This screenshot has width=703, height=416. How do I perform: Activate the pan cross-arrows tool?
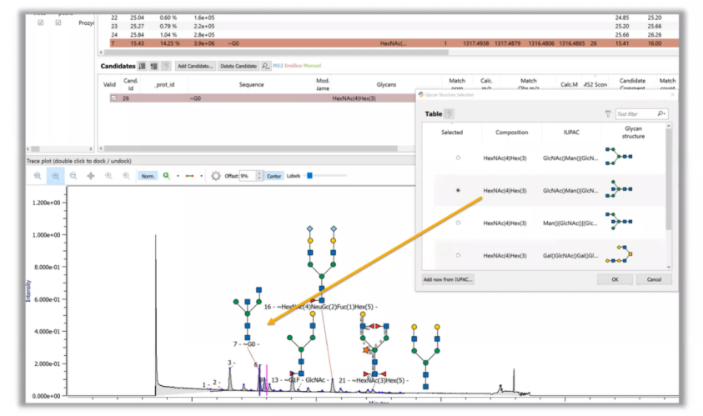pyautogui.click(x=91, y=176)
